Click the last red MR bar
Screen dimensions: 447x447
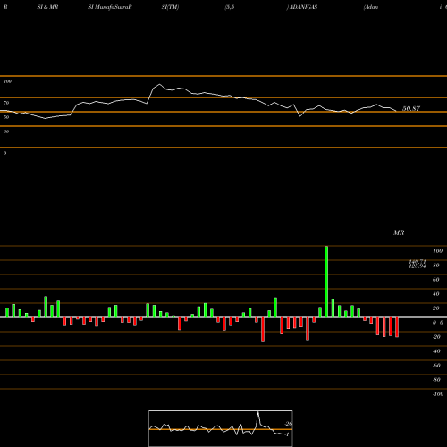pyautogui.click(x=397, y=327)
